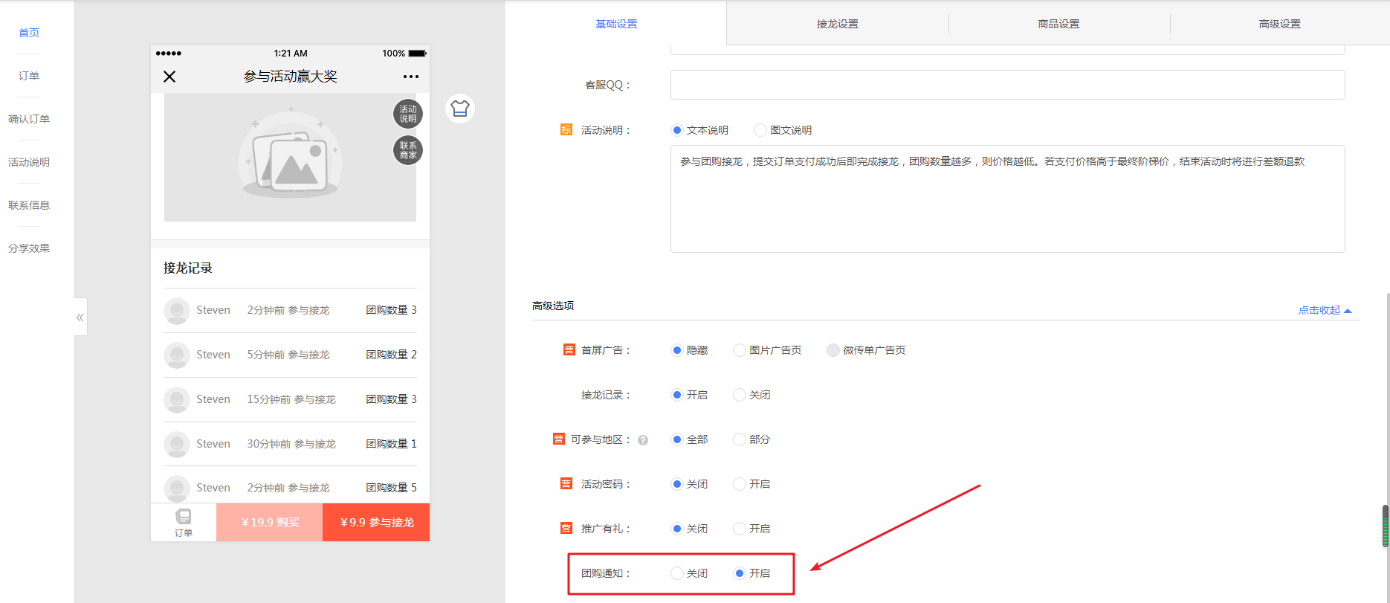1390x603 pixels.
Task: Click Steven's avatar in the 15分钟前 row
Action: [177, 400]
